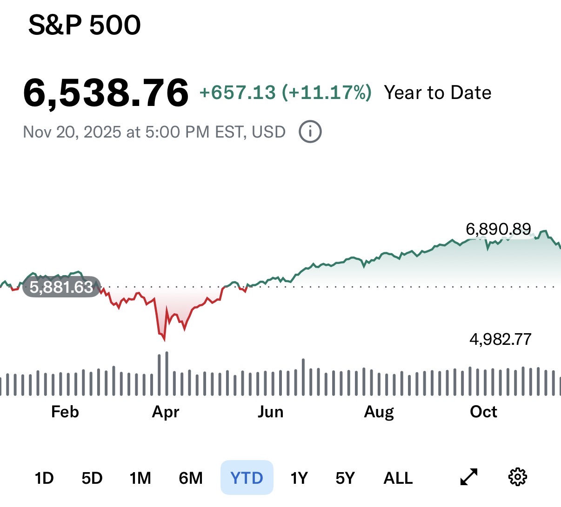Click the 4,982.77 low price label

pyautogui.click(x=500, y=339)
